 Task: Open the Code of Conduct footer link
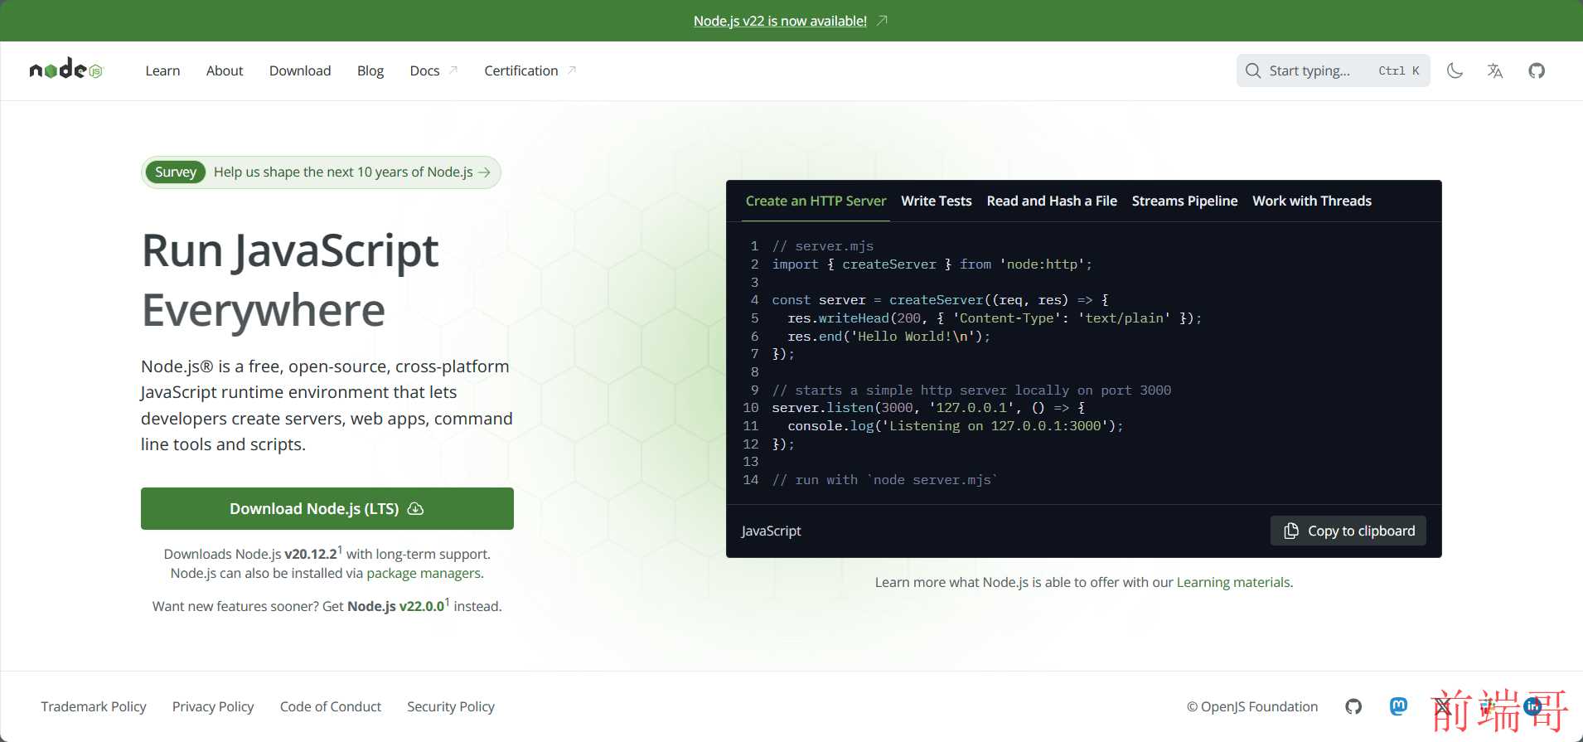coord(331,706)
